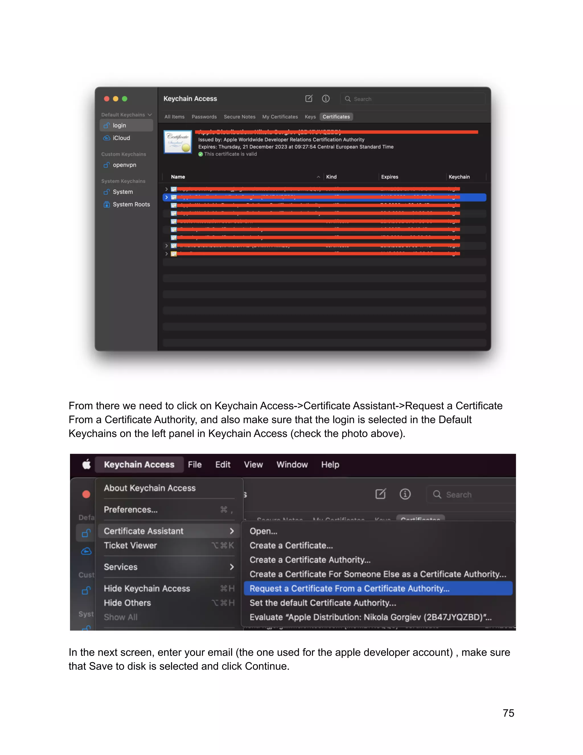Switch to the My Certificates tab
Screen dimensions: 583x755
click(x=280, y=117)
